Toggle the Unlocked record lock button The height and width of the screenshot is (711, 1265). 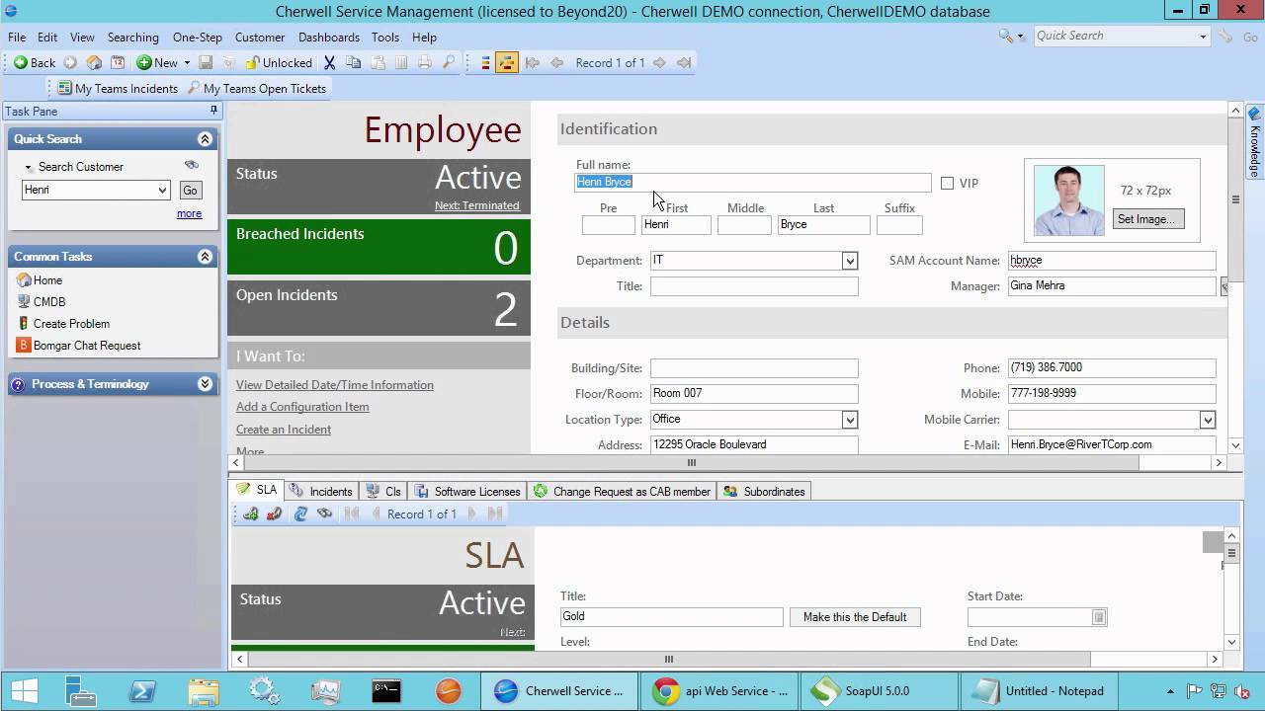click(x=279, y=62)
